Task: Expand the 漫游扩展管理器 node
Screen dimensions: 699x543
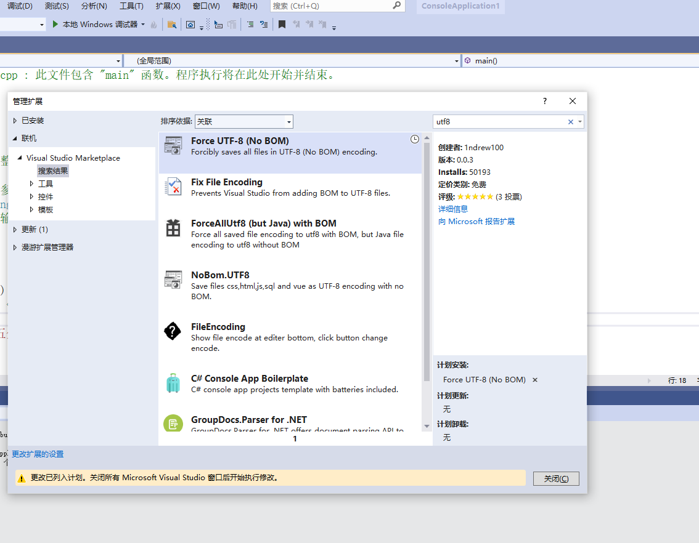Action: click(15, 247)
